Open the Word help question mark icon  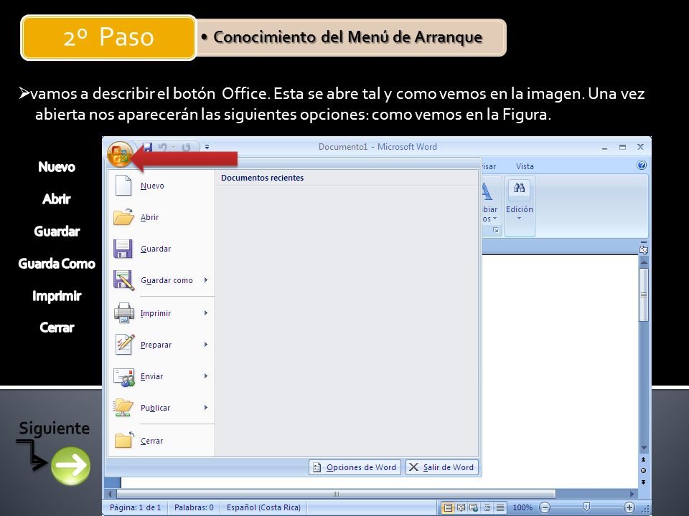pos(641,166)
